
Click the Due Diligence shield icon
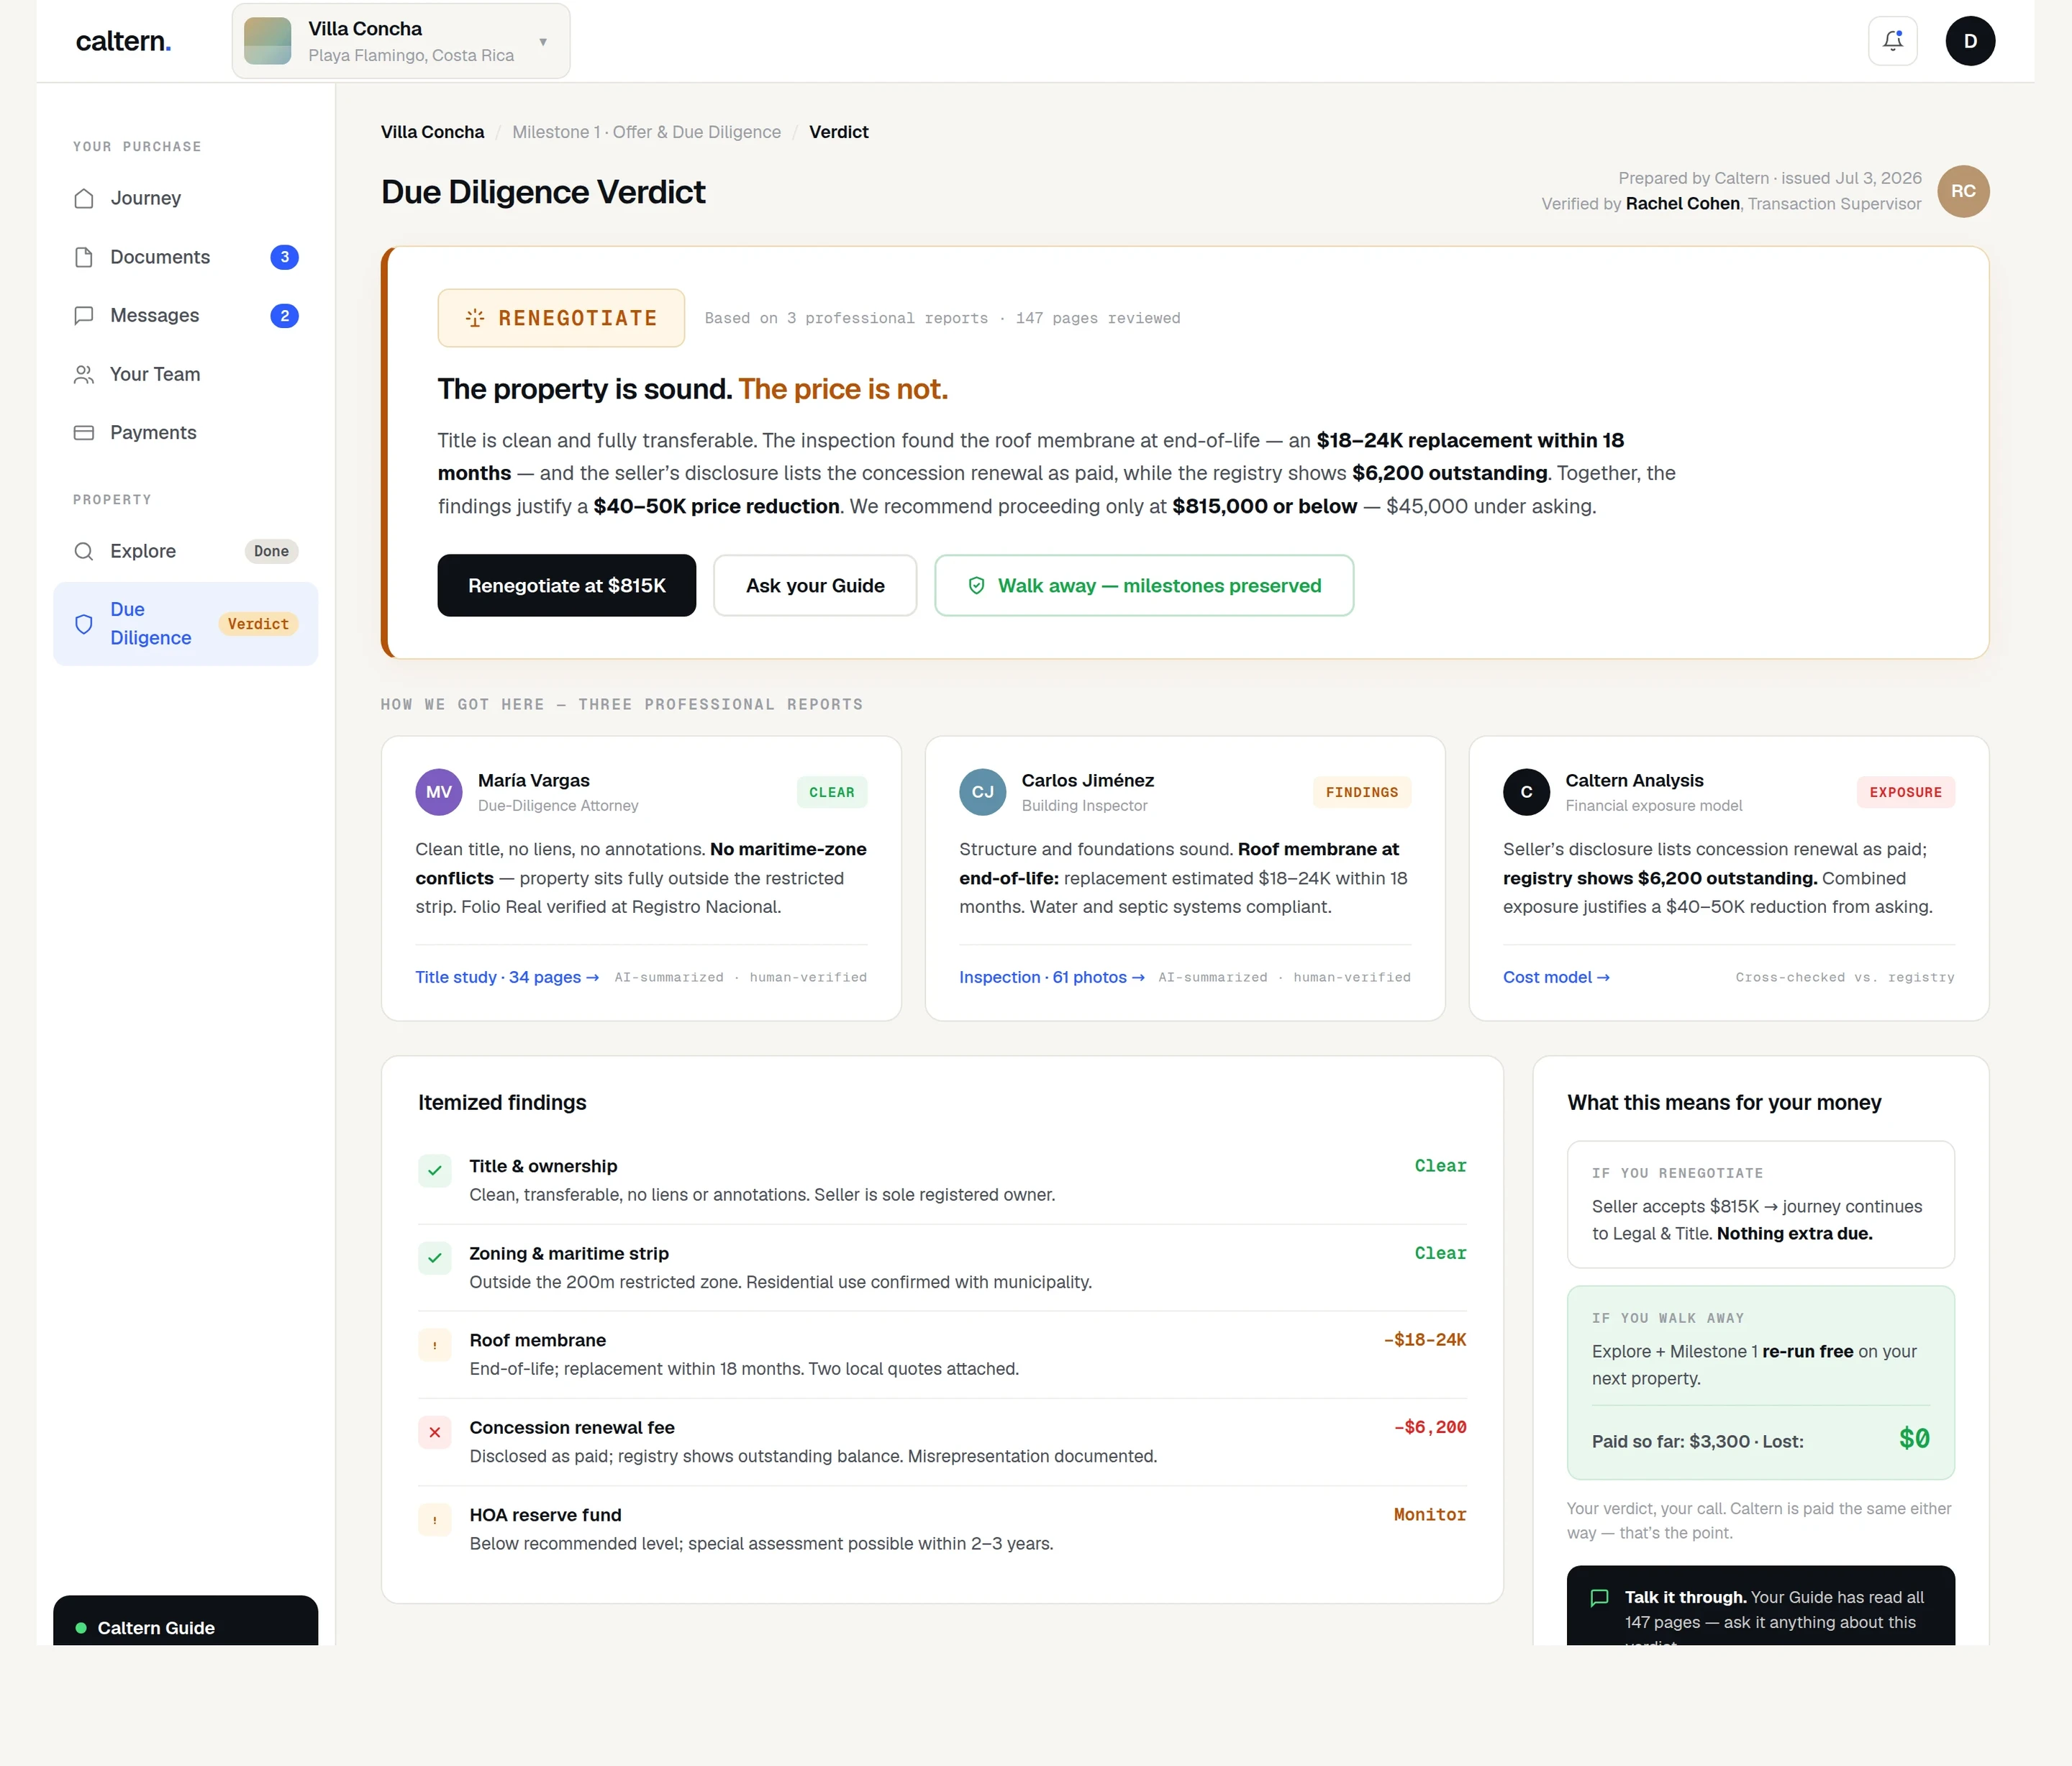pyautogui.click(x=84, y=624)
